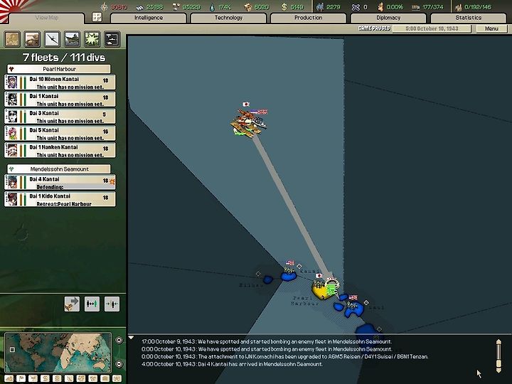The width and height of the screenshot is (512, 384).
Task: Open the naval forces list icon
Action: (72, 39)
